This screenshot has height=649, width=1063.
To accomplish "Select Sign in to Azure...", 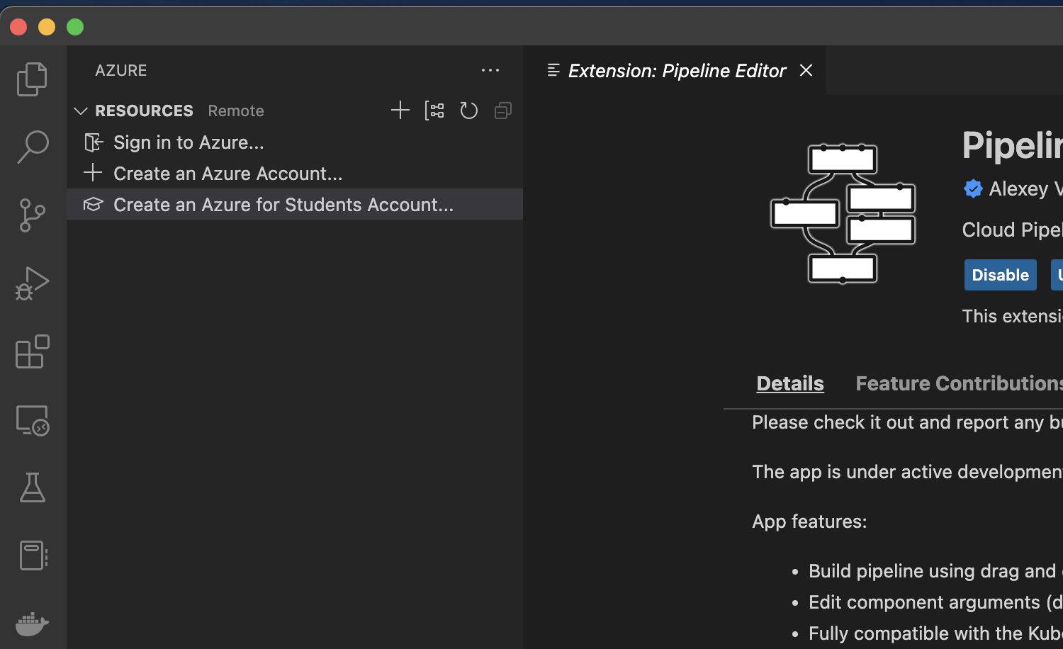I will (x=295, y=142).
